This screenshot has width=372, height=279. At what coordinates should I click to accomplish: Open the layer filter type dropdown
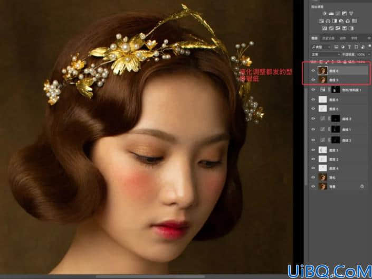tap(321, 47)
